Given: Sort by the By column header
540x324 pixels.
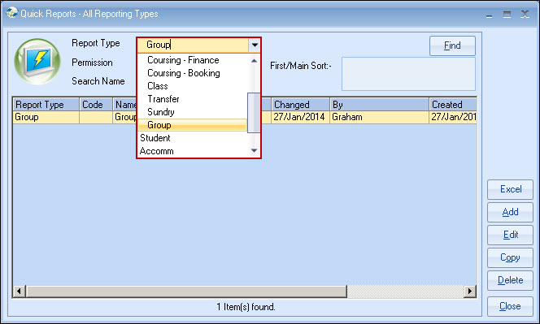Looking at the screenshot, I should pos(379,105).
